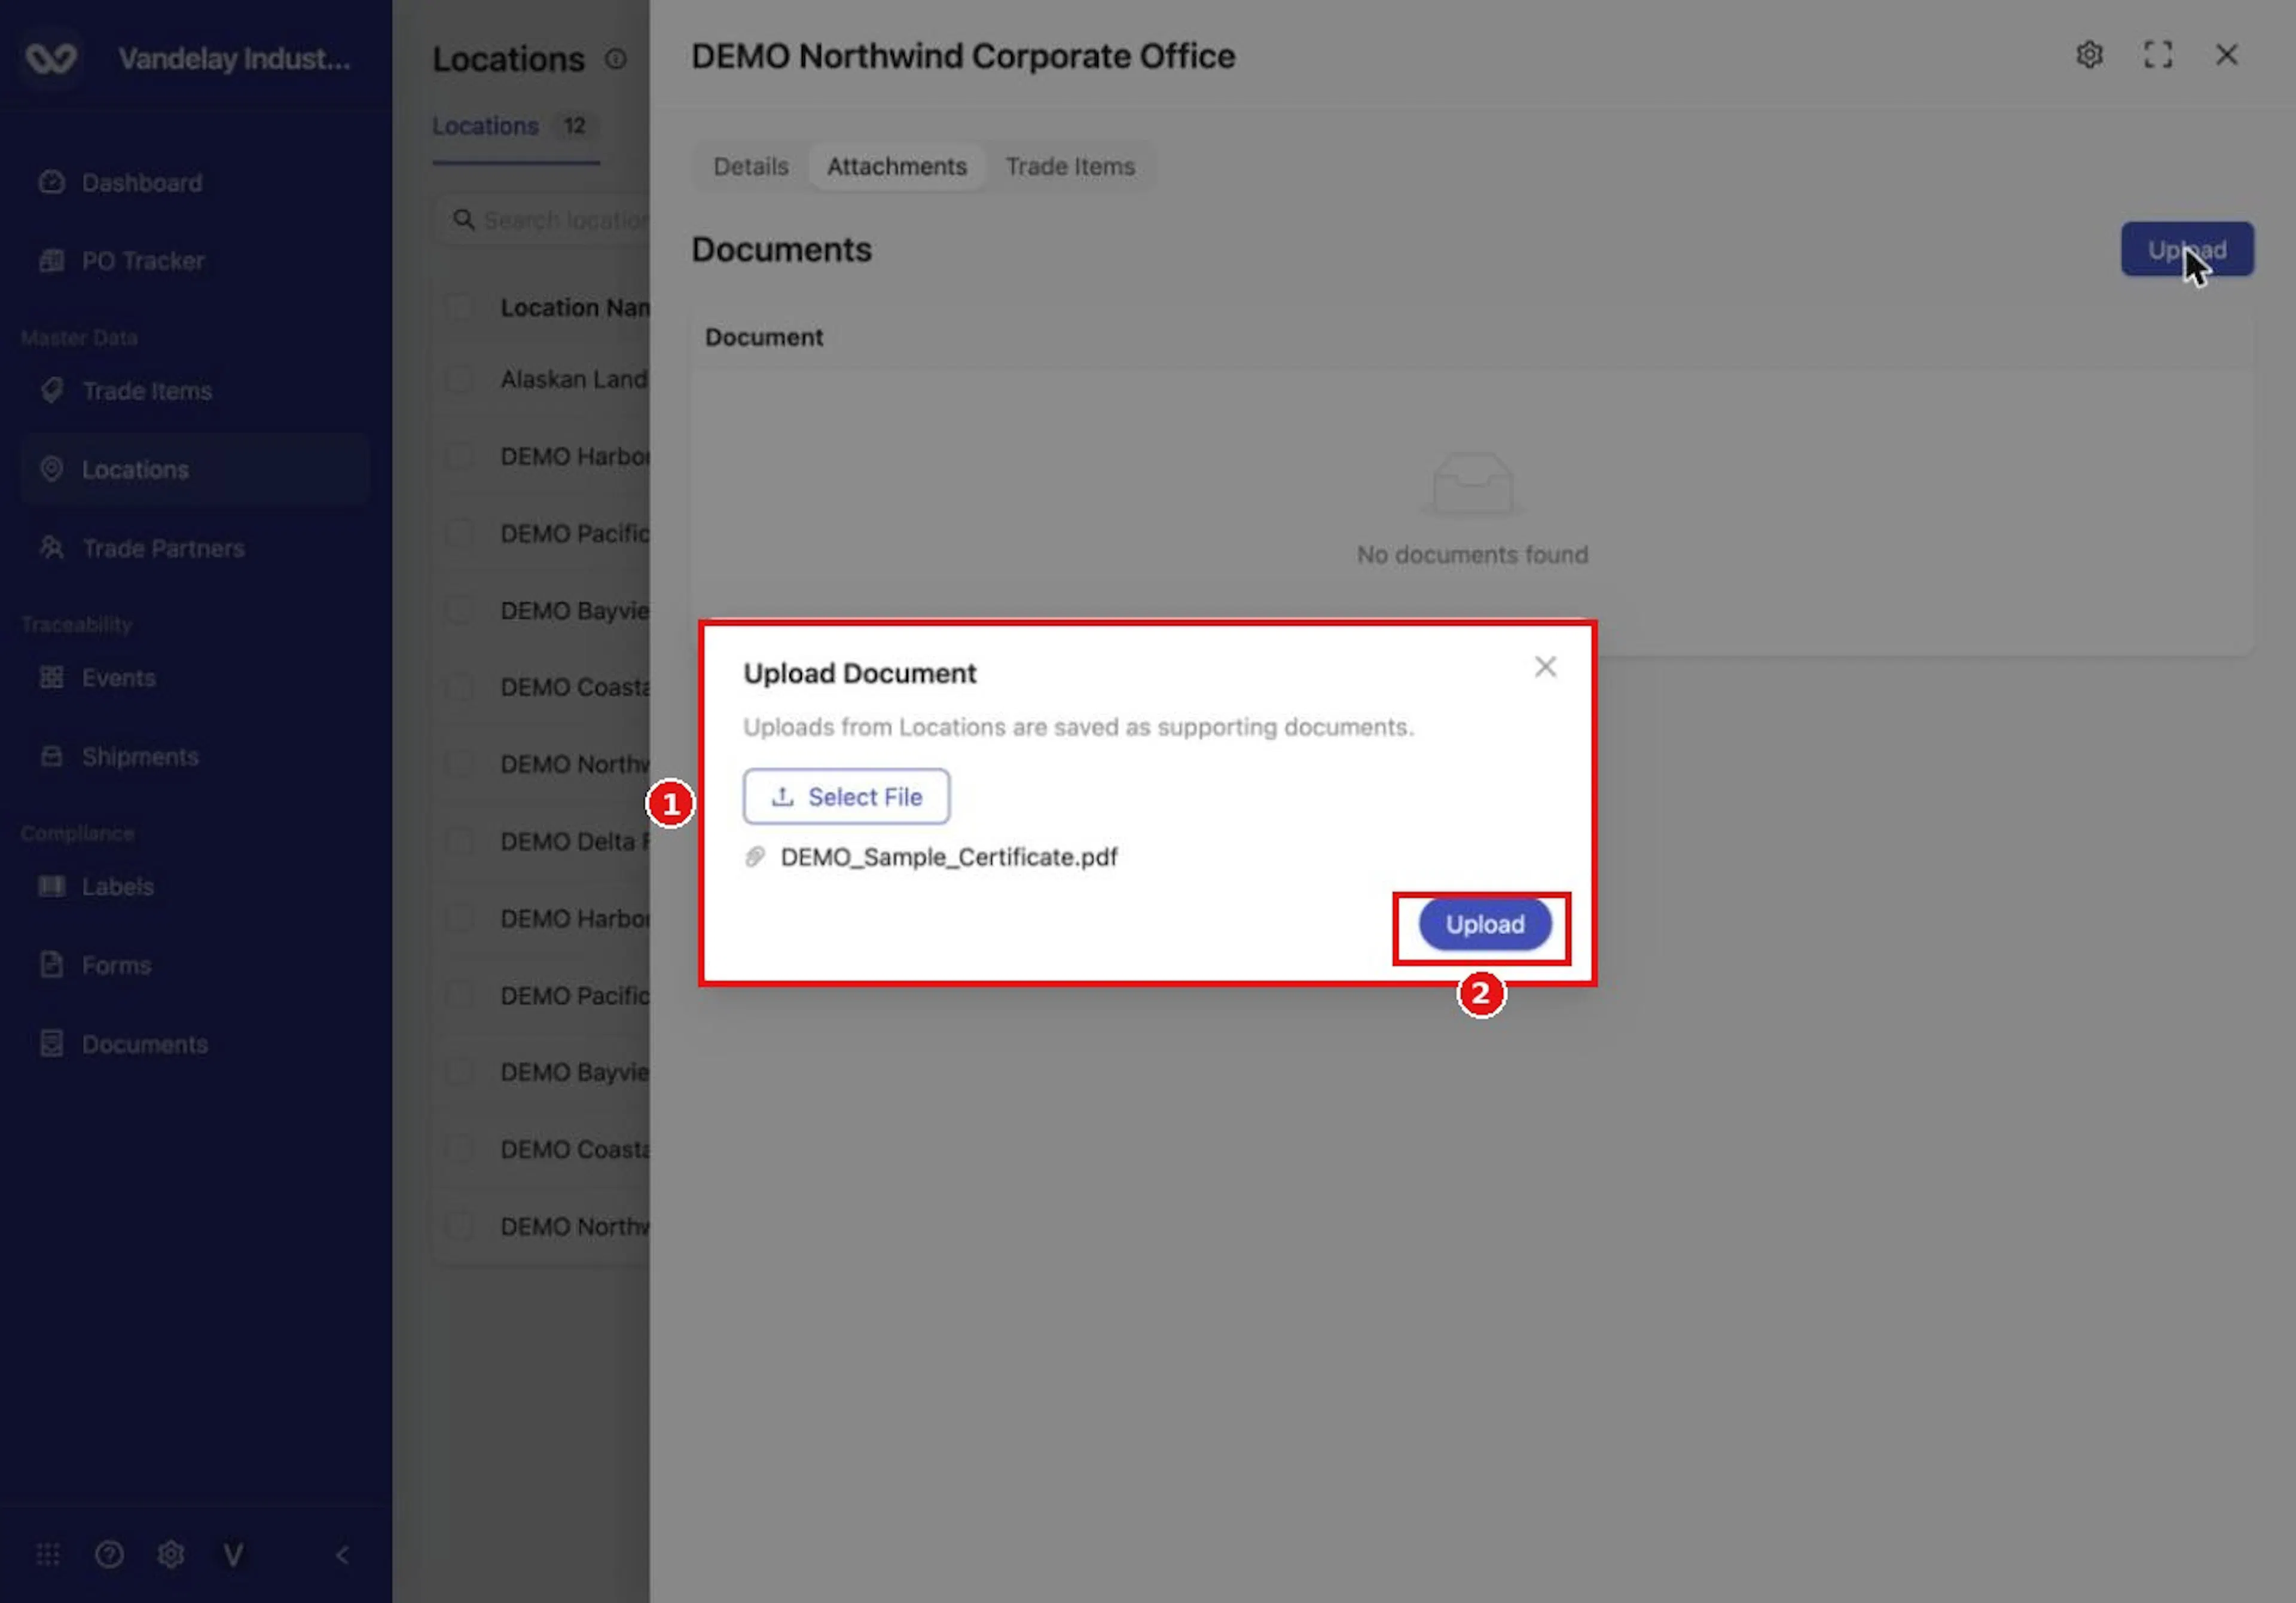Click the DEMO Delta location row
Image resolution: width=2296 pixels, height=1603 pixels.
tap(542, 842)
